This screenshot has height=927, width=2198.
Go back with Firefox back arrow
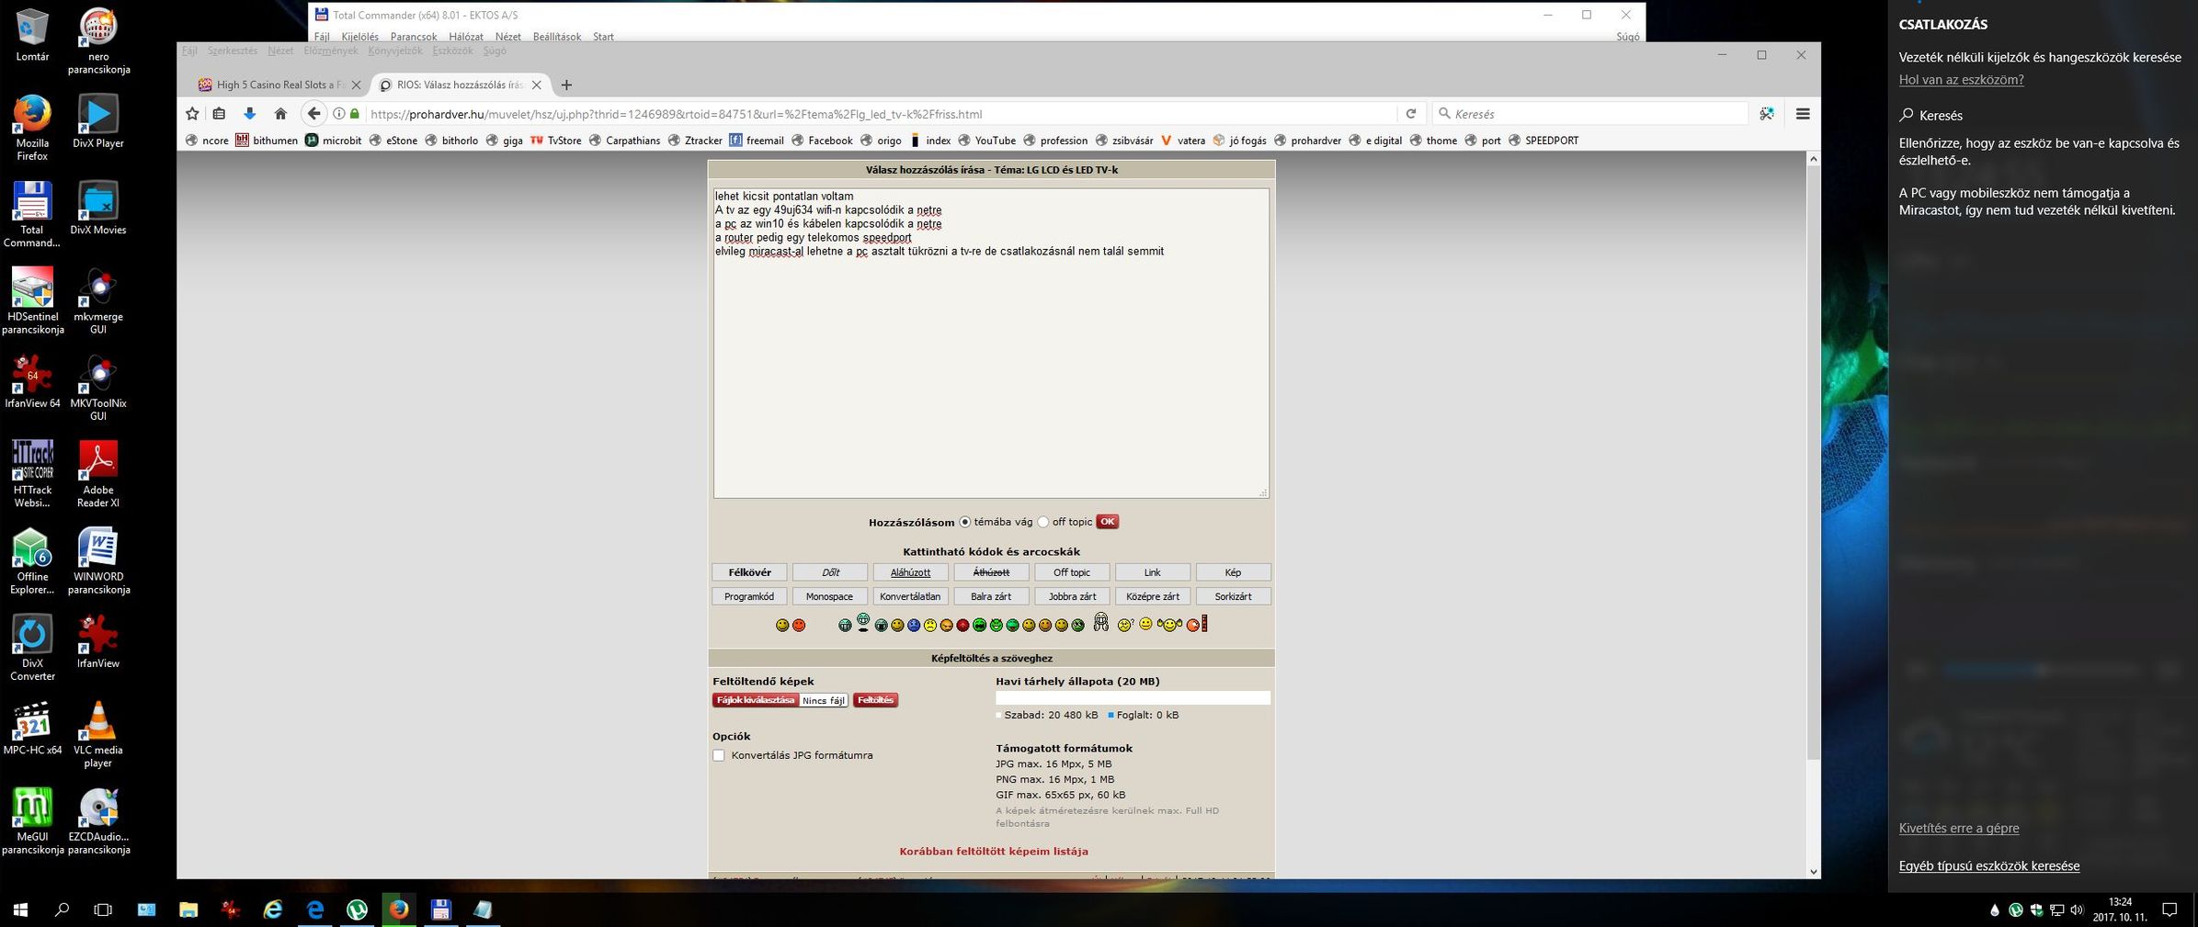coord(313,114)
